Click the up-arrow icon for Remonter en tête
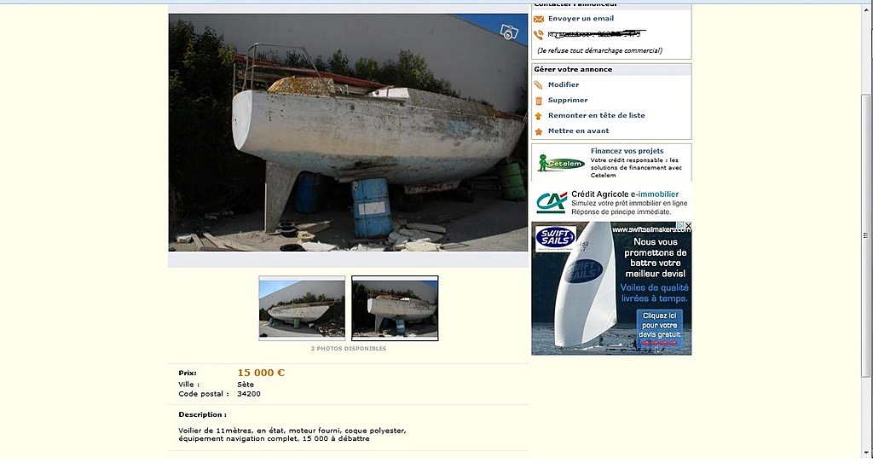Screen dimensions: 873x469 539,116
